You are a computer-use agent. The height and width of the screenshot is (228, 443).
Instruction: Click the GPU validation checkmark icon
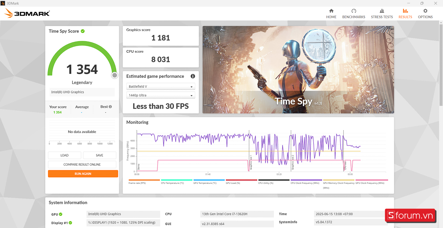pyautogui.click(x=61, y=214)
